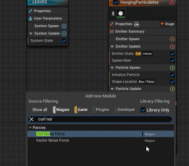Viewport: 189px width, 166px height.
Task: Toggle the Niagara source filter
Action: (61, 110)
